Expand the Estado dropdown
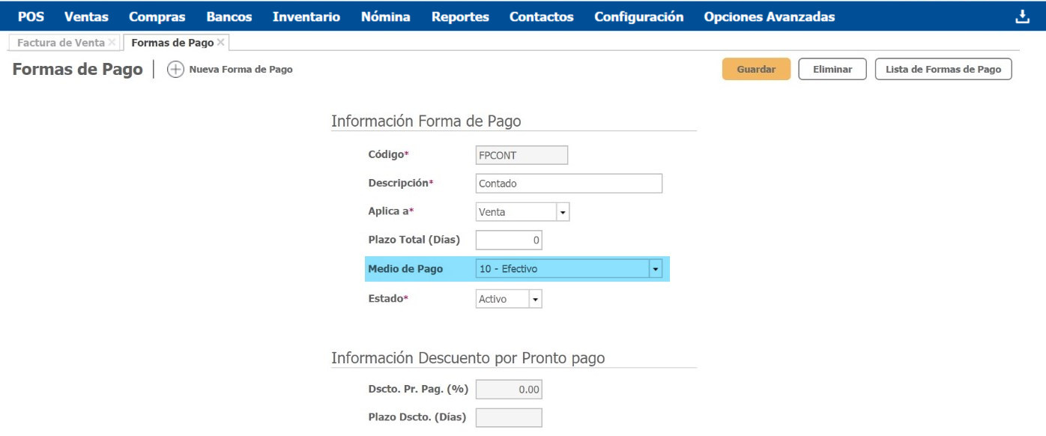 (535, 299)
